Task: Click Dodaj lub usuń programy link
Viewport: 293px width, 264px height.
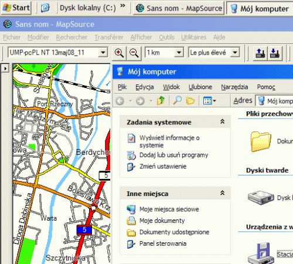Action: coord(174,155)
